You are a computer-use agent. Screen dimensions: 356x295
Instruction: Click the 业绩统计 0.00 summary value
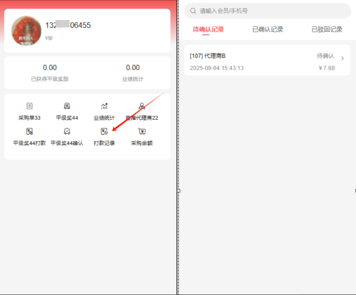point(133,68)
